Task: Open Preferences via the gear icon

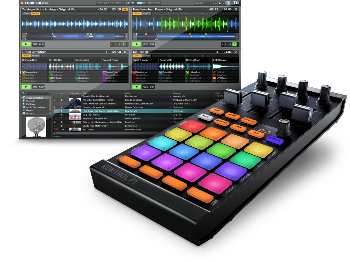Action: pos(220,3)
